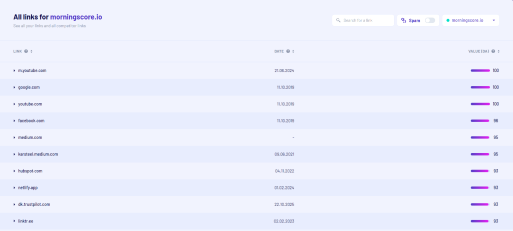Click the m.youtube.com link text
Image resolution: width=513 pixels, height=231 pixels.
(x=32, y=70)
